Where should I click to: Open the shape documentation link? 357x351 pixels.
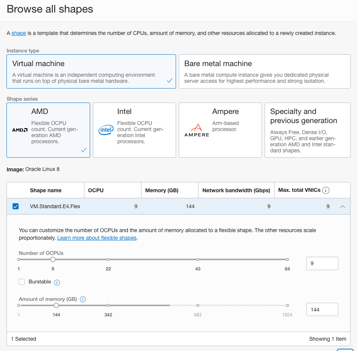(x=19, y=33)
